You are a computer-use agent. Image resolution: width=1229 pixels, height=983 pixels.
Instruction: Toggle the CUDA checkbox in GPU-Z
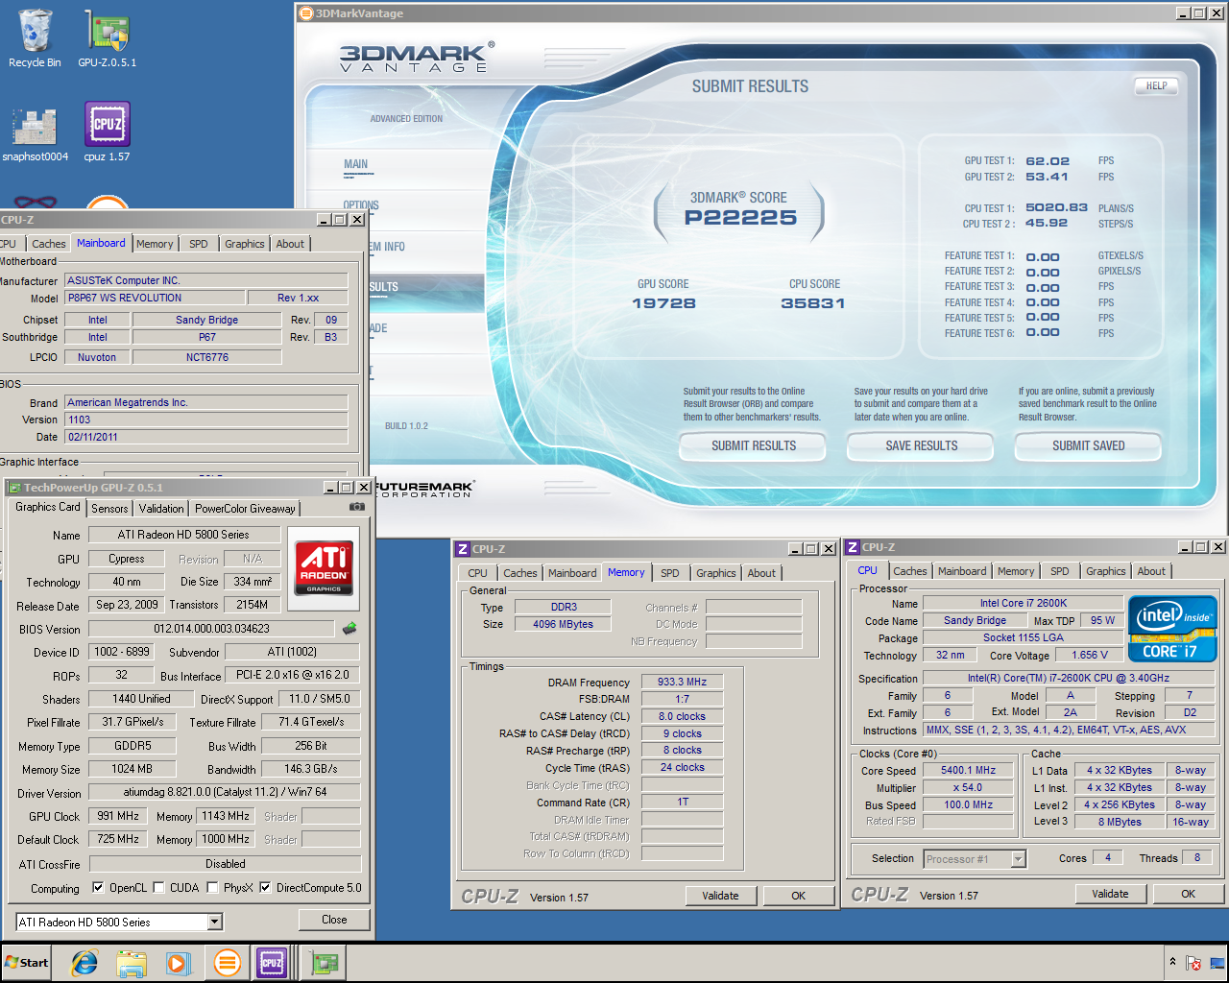click(x=158, y=887)
